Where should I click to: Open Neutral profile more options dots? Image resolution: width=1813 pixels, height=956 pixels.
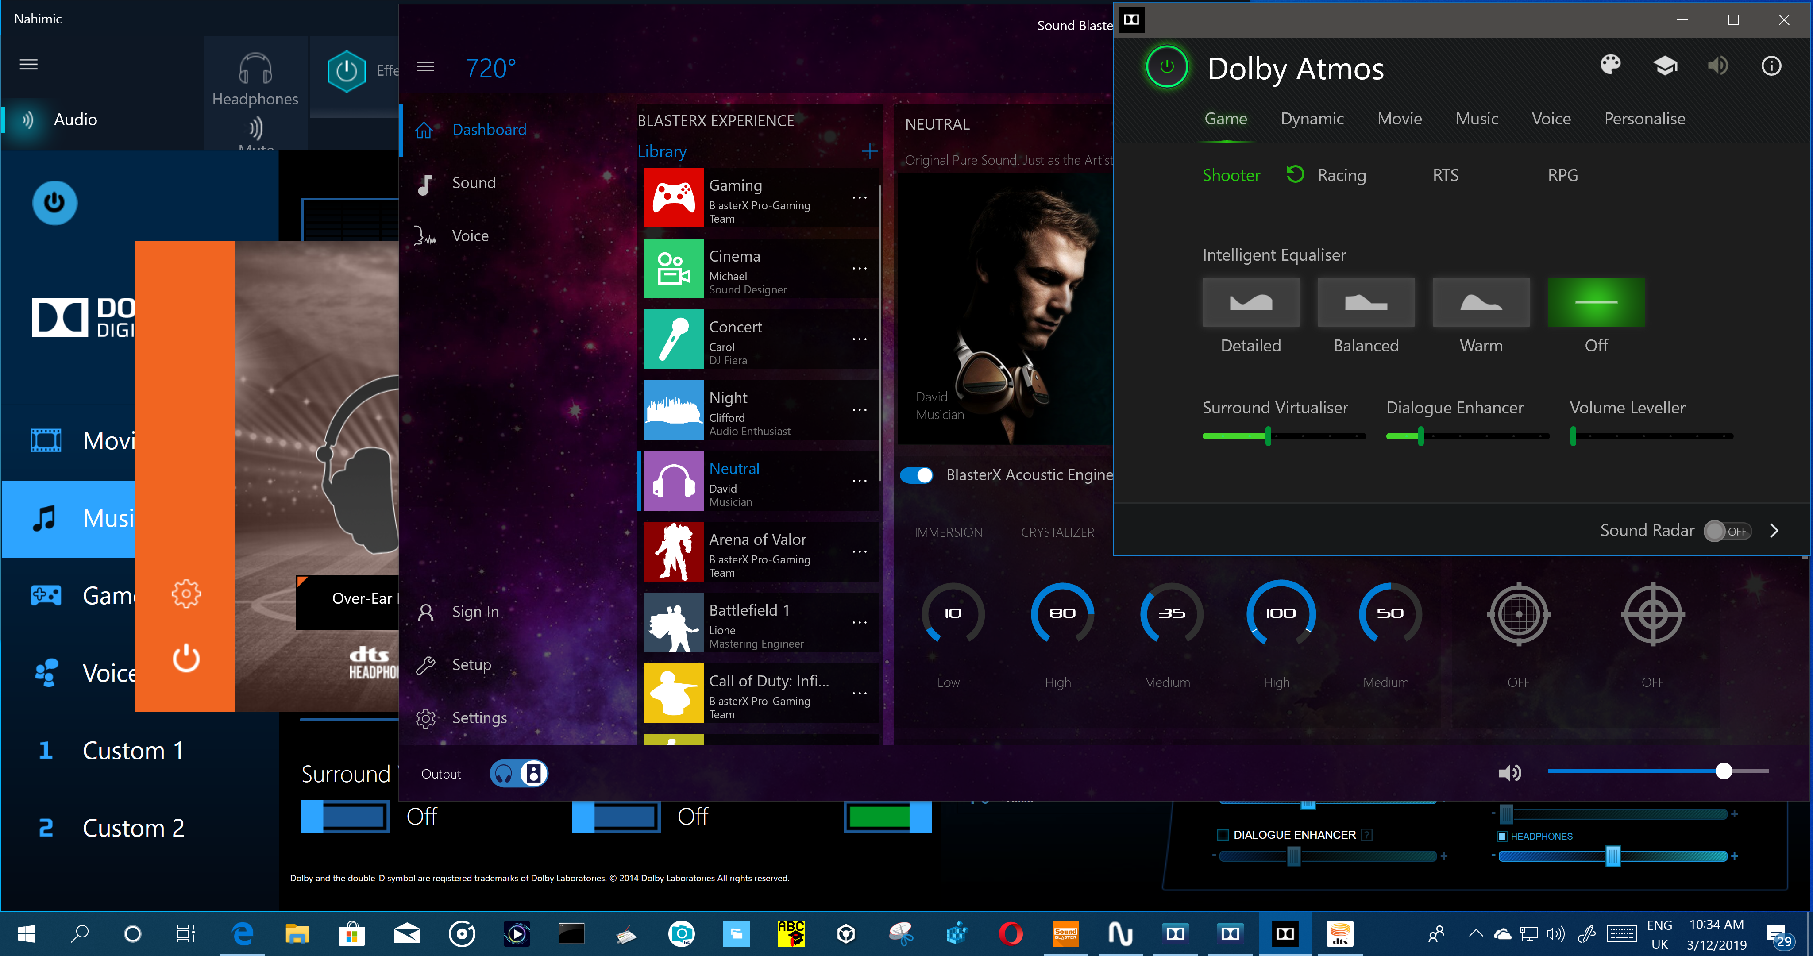(859, 481)
